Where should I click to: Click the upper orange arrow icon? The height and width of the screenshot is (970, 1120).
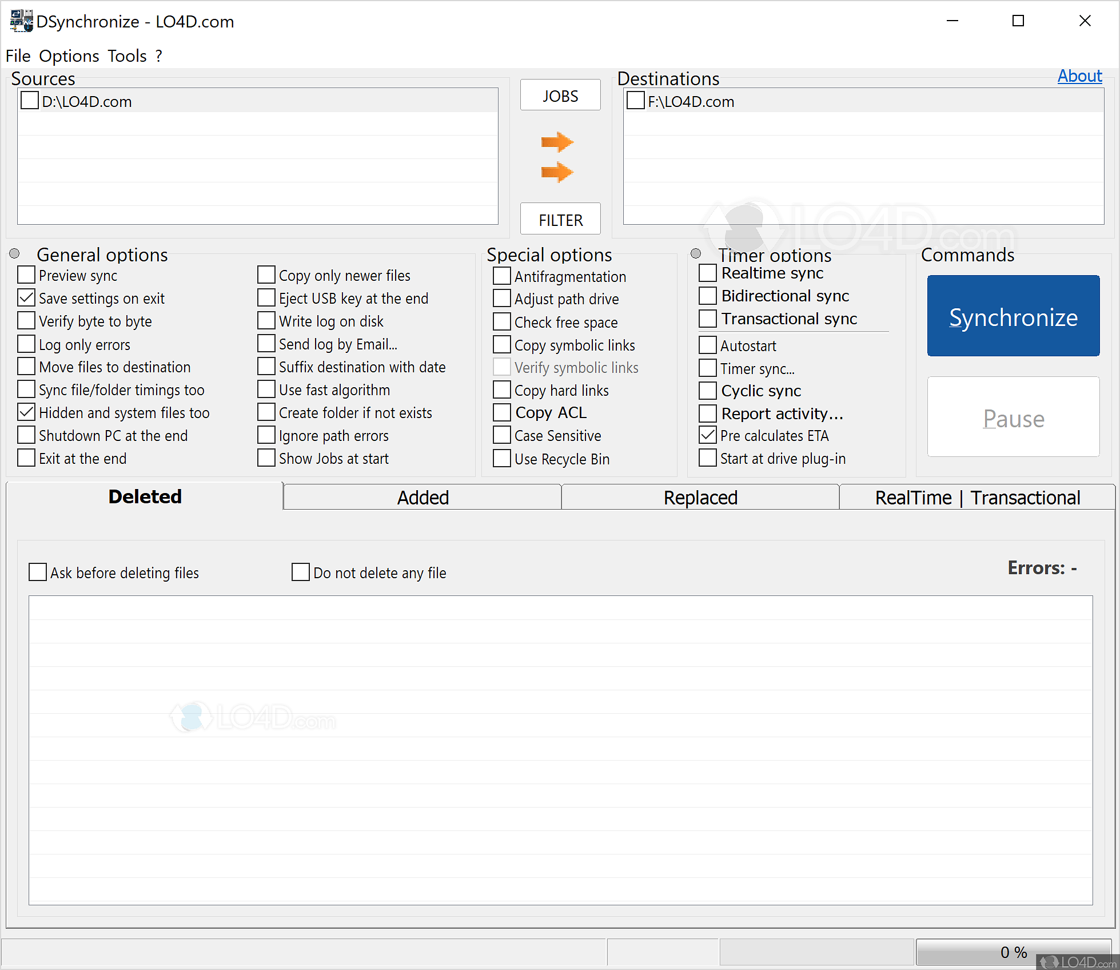[556, 142]
